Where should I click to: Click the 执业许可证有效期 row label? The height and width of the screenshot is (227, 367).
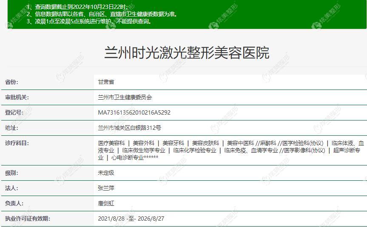tap(27, 219)
